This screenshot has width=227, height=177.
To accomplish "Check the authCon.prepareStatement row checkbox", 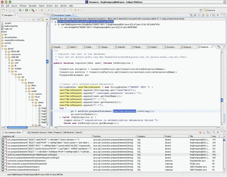I will 3,155.
